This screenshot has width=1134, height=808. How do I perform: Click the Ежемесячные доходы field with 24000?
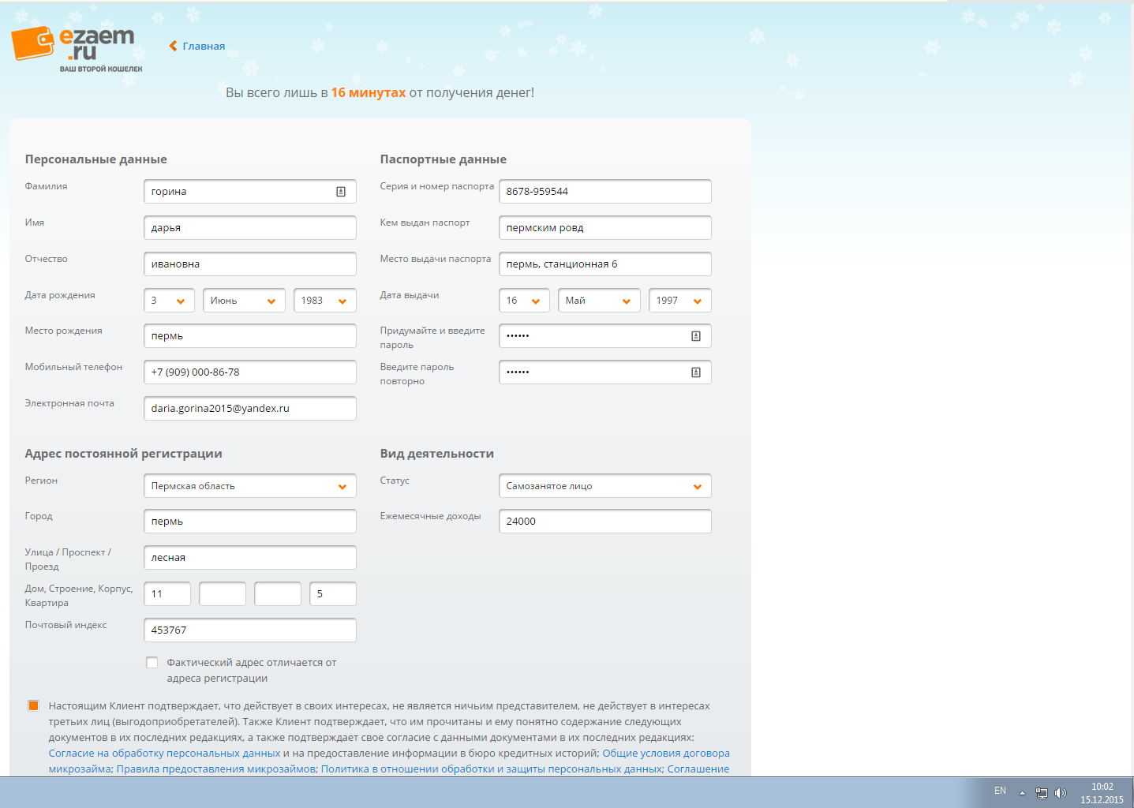[x=605, y=522]
